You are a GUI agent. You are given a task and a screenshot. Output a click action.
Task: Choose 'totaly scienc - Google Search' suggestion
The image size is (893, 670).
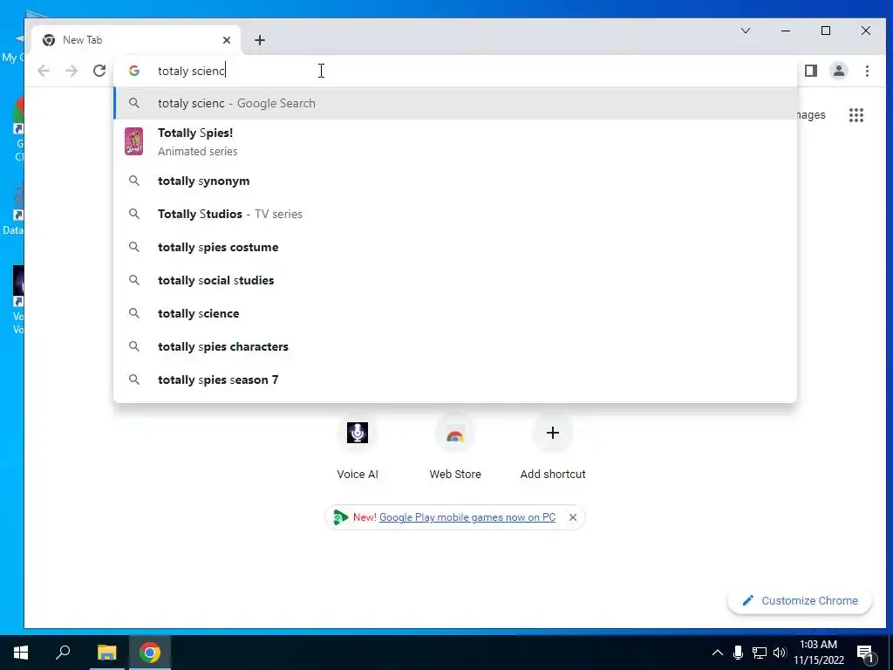(455, 103)
